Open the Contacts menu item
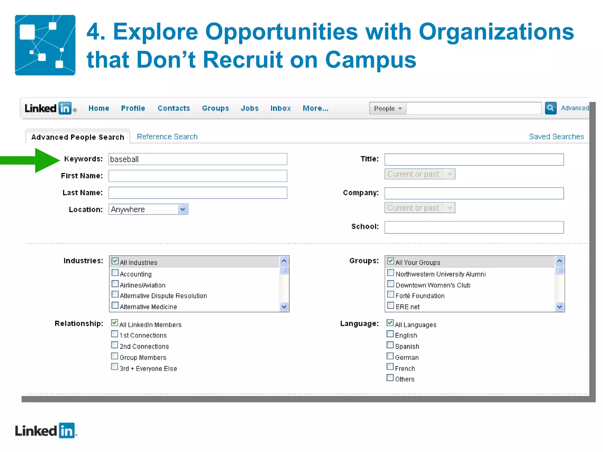603x452 pixels. pyautogui.click(x=174, y=108)
